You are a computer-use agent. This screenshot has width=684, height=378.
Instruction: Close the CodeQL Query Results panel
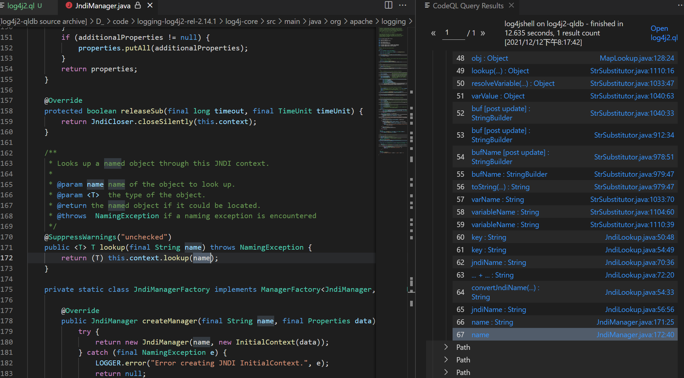[512, 5]
